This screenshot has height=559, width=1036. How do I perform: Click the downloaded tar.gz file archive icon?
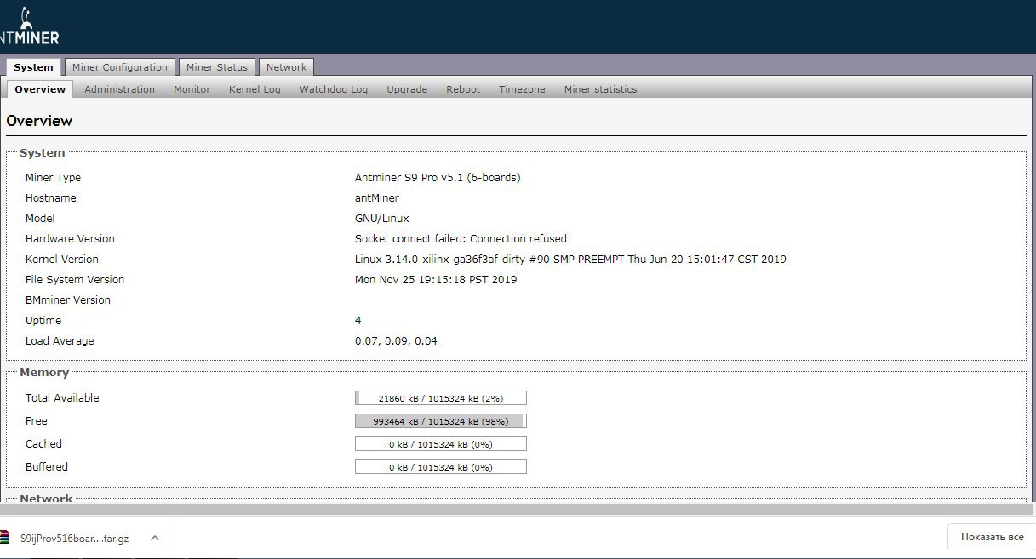coord(5,538)
